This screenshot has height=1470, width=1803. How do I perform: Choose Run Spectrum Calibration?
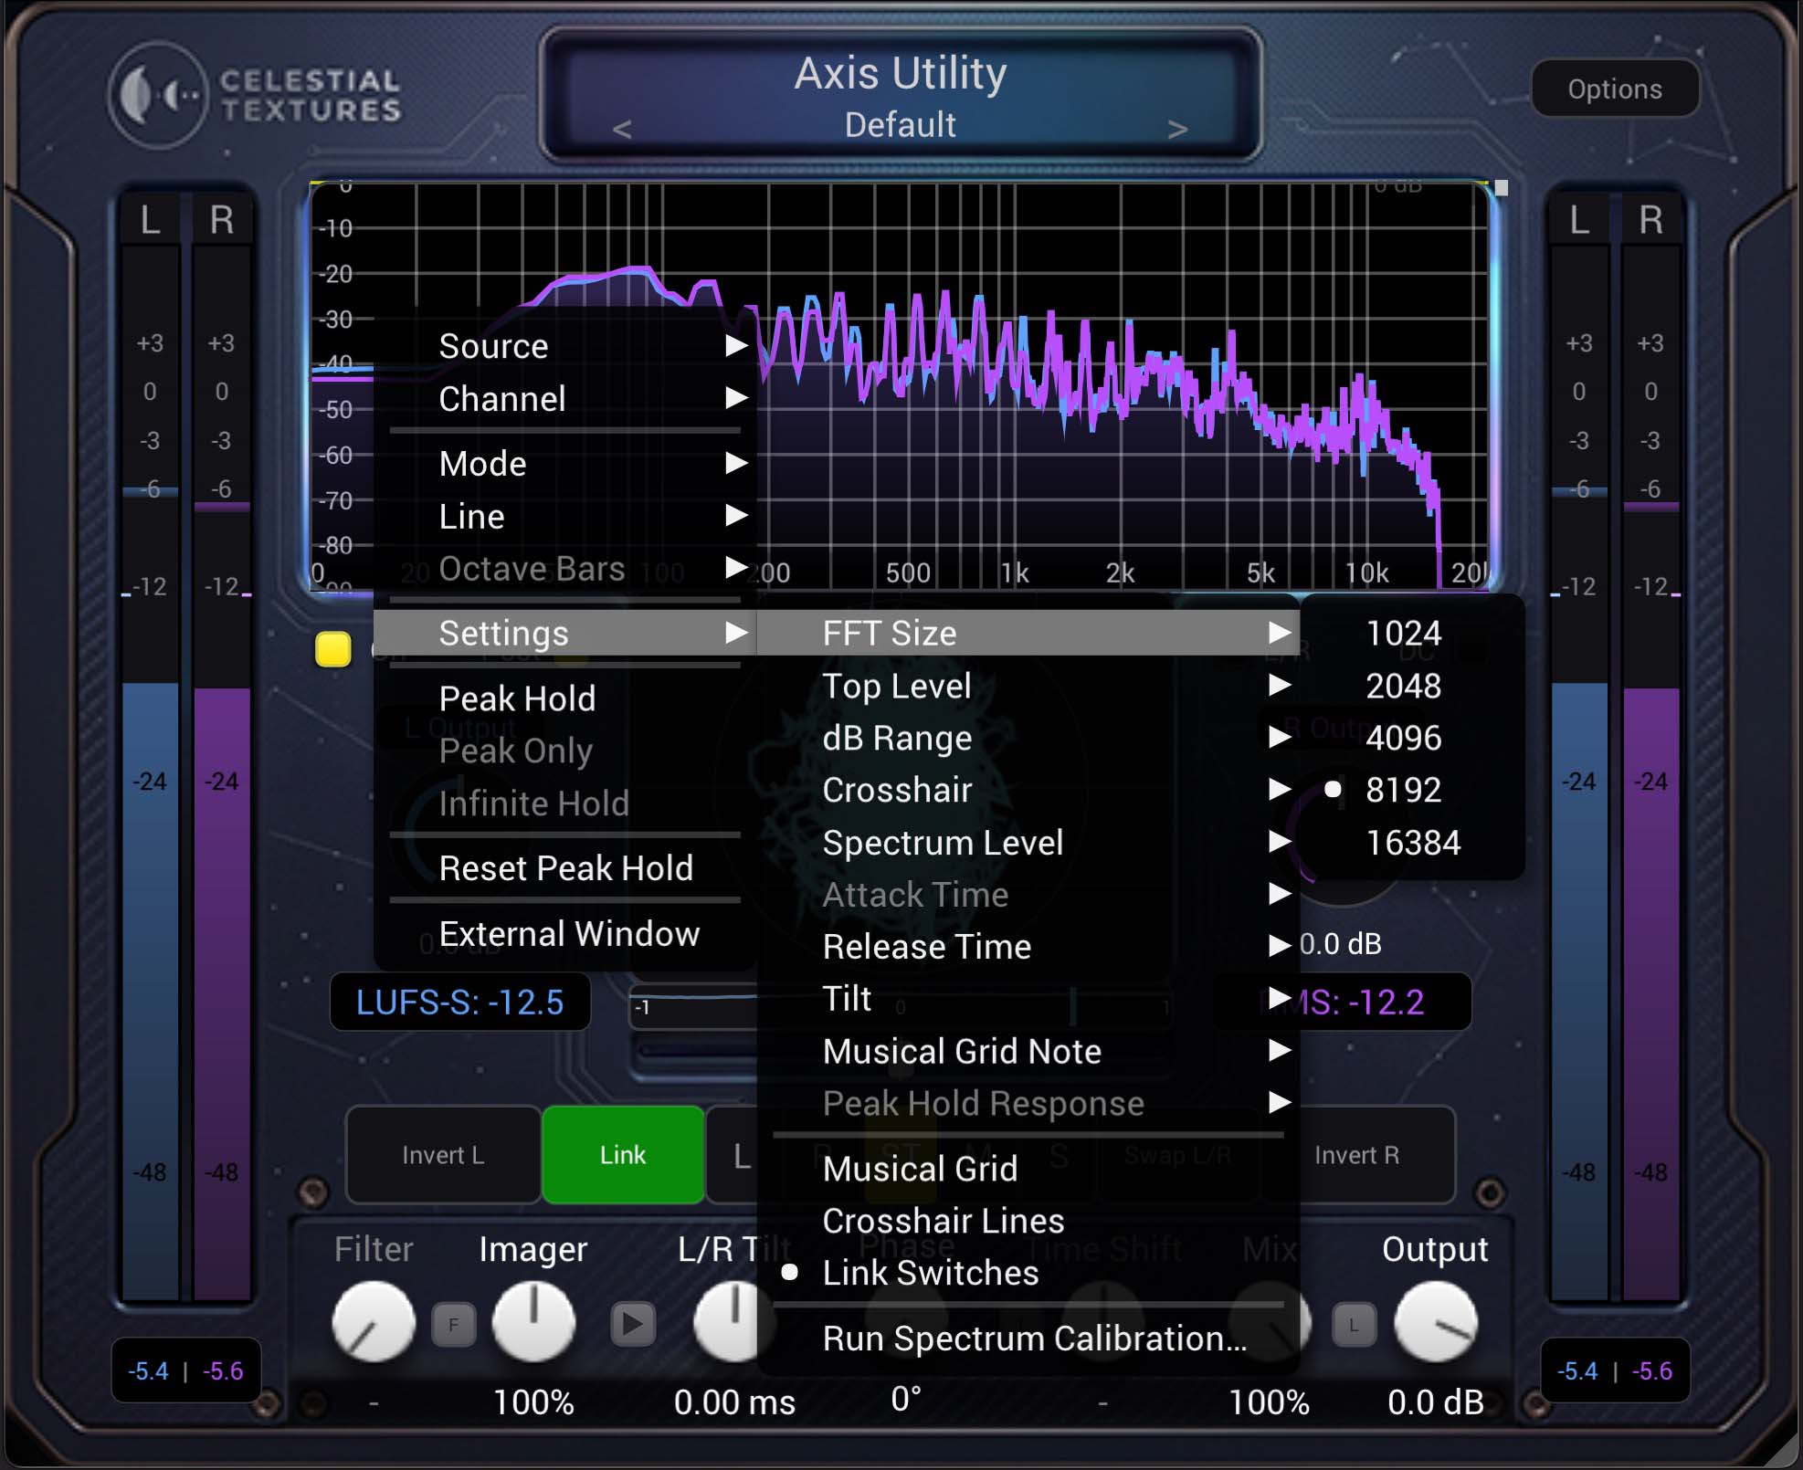(x=1028, y=1339)
